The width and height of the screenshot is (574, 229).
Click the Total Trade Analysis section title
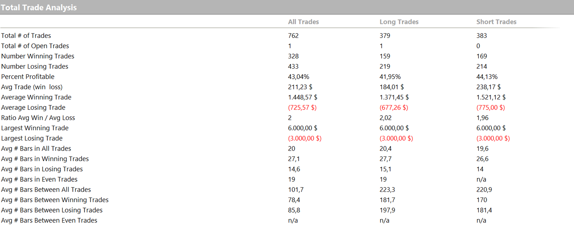[39, 8]
